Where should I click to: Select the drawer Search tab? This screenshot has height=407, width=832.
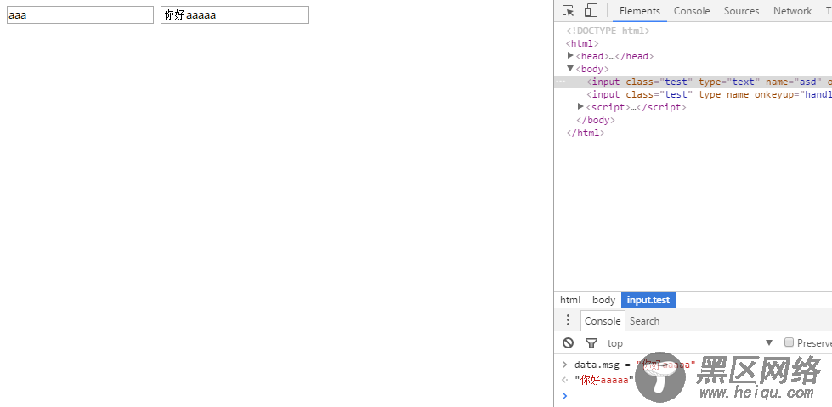(x=645, y=320)
